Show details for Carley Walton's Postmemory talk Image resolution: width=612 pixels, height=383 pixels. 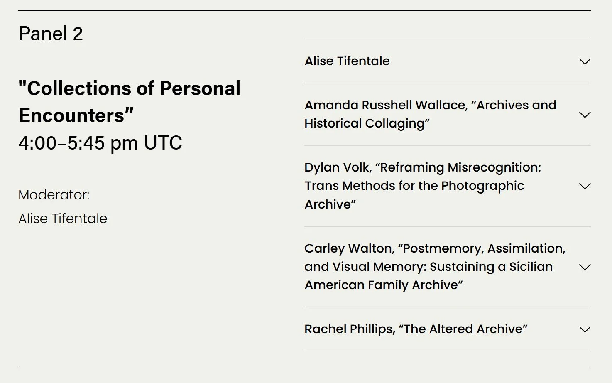click(435, 267)
